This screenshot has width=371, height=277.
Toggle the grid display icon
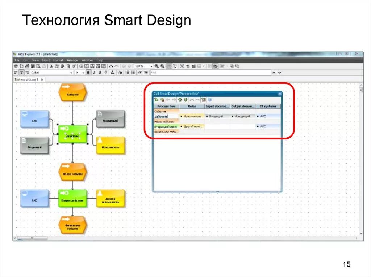tap(170, 66)
